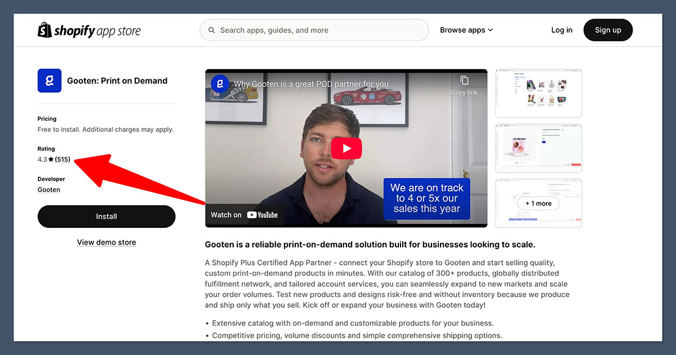Click the Copy link icon on video
Image resolution: width=676 pixels, height=355 pixels.
[x=464, y=80]
